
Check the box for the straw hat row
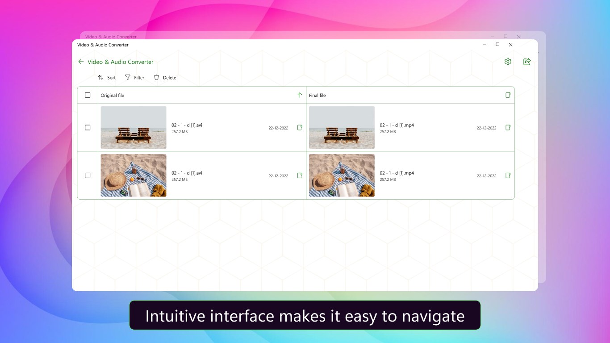coord(88,176)
